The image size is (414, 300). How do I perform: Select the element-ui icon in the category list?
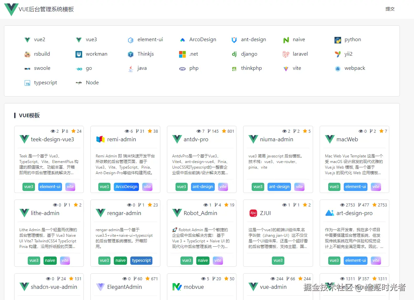tap(131, 40)
